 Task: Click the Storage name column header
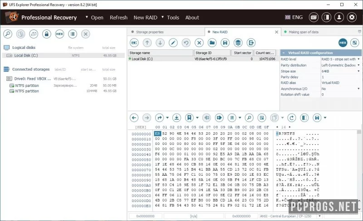(161, 53)
